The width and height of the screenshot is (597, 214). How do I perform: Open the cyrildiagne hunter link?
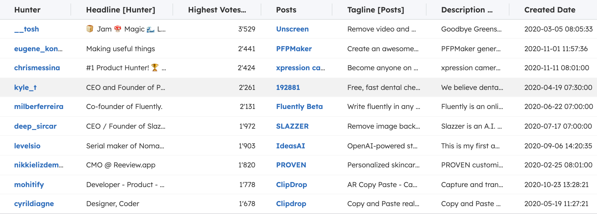coord(34,204)
